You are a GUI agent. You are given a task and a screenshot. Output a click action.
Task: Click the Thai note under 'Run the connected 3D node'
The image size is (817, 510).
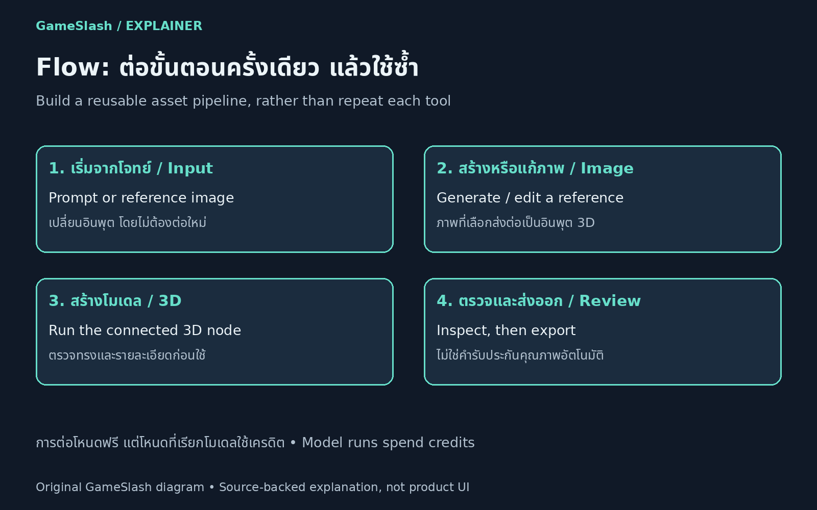(x=127, y=355)
